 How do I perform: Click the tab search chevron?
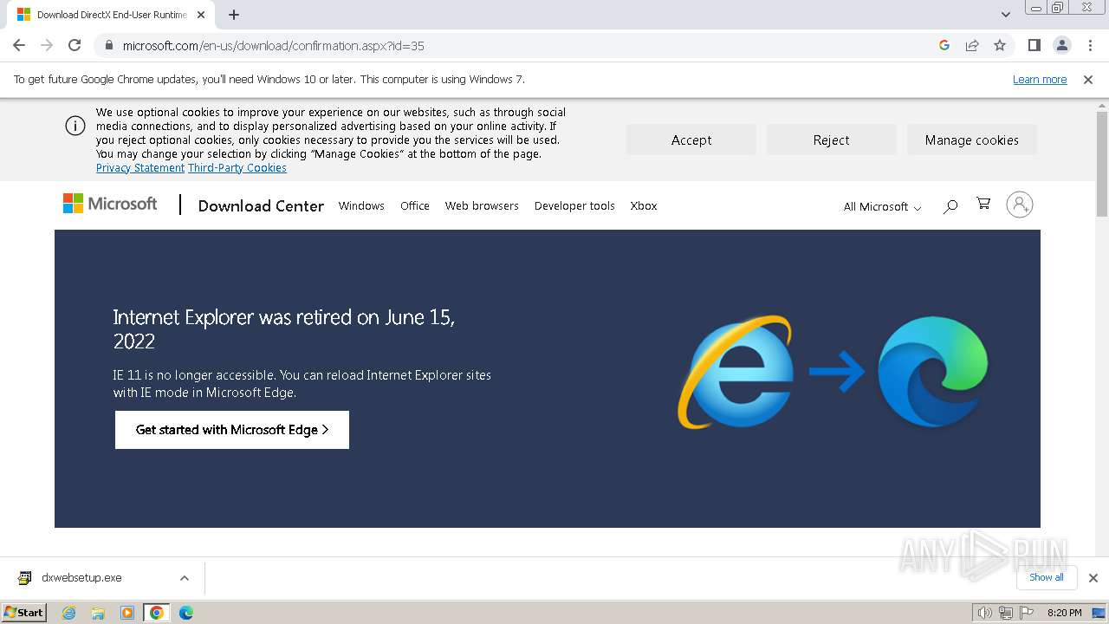pos(1005,15)
